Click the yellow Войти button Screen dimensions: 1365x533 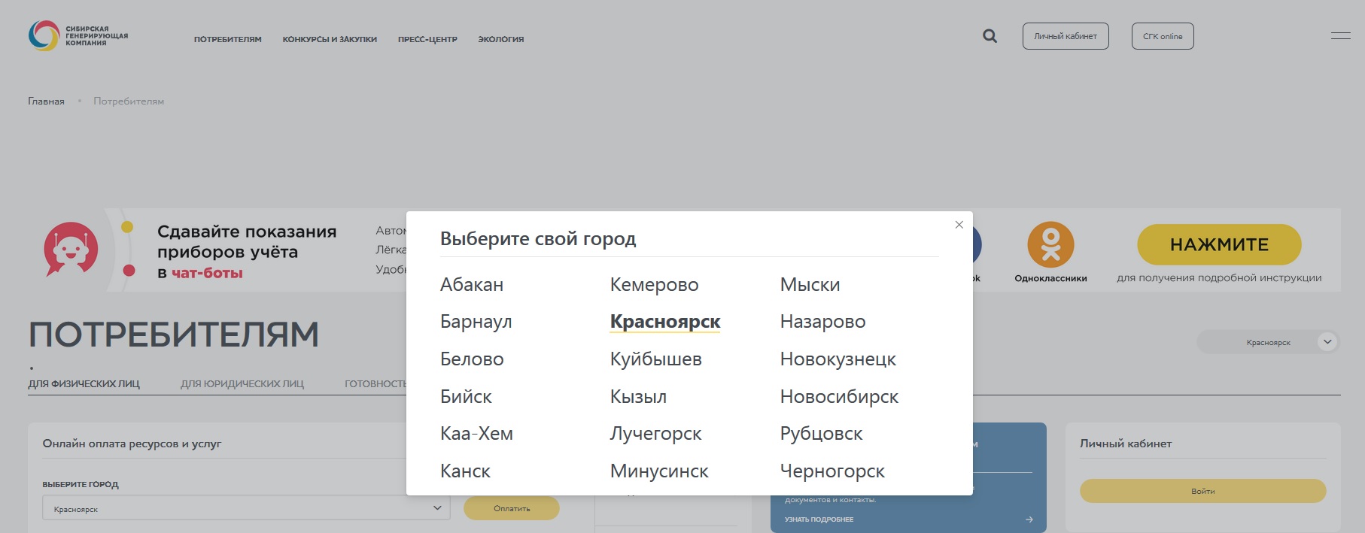1202,492
